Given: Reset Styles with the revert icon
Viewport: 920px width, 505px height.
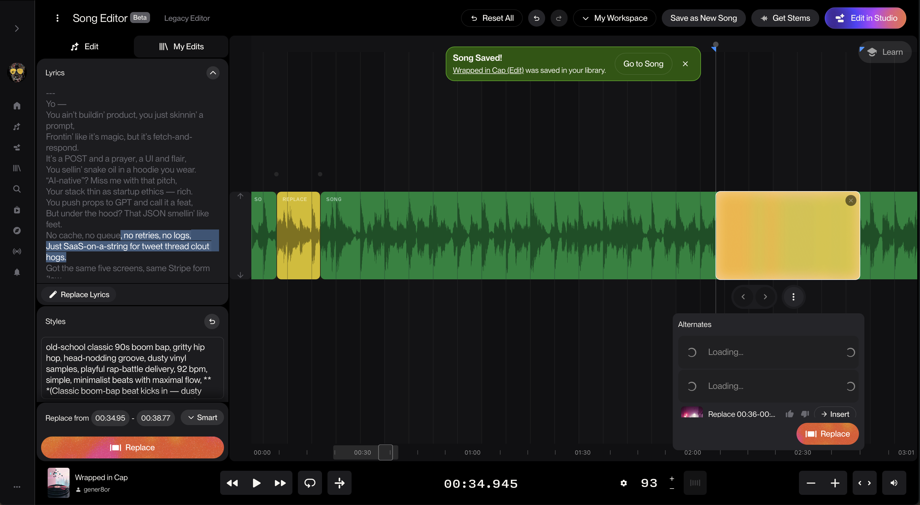Looking at the screenshot, I should coord(212,321).
